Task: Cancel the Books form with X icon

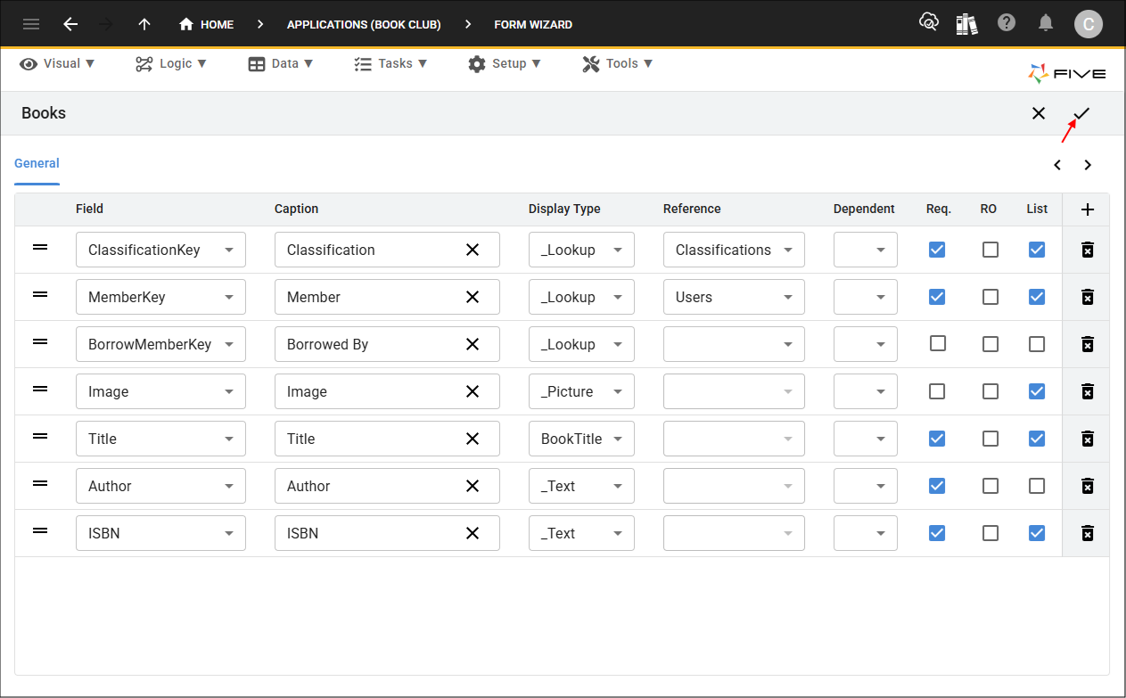Action: tap(1039, 113)
